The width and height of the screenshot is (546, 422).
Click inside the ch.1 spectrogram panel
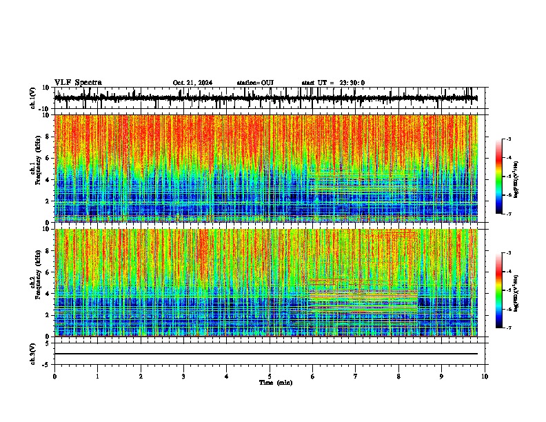(x=266, y=168)
